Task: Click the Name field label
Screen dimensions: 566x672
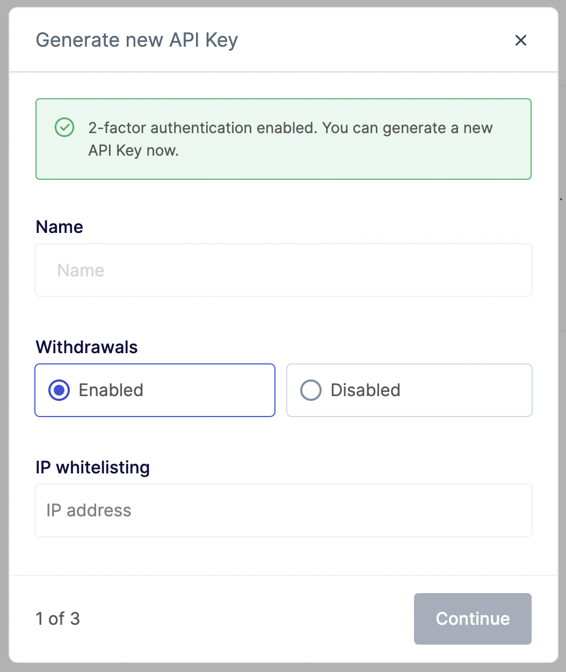Action: (x=59, y=227)
